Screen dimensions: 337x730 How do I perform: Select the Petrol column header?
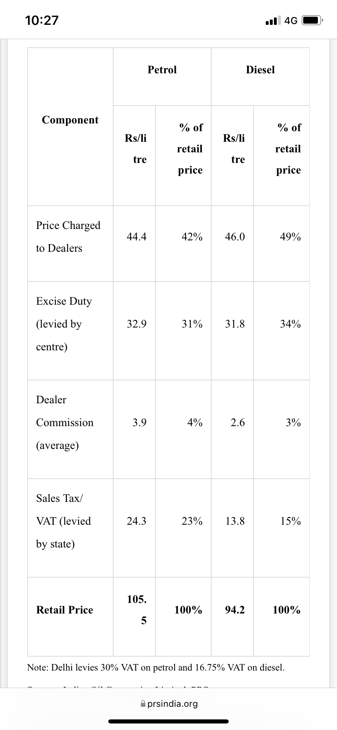(x=162, y=70)
